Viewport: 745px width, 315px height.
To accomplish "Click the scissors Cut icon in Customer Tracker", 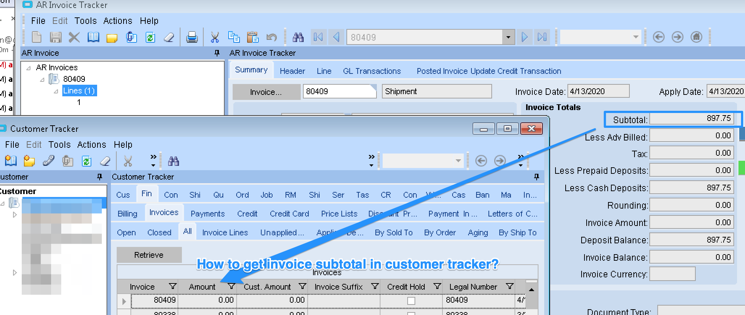I will [128, 161].
